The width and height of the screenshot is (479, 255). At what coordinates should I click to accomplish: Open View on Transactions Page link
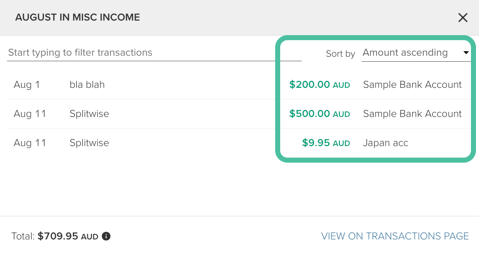(395, 236)
